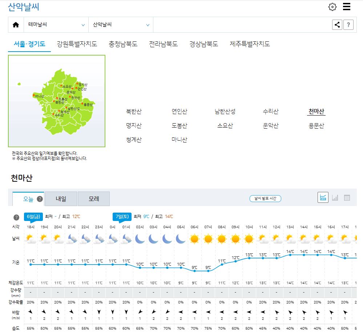
Task: Click the share icon button
Action: (x=337, y=25)
